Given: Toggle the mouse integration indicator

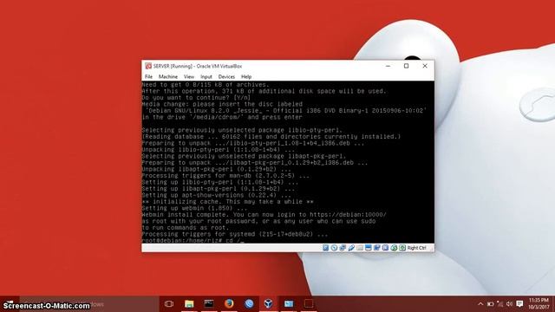Looking at the screenshot, I should pyautogui.click(x=394, y=248).
